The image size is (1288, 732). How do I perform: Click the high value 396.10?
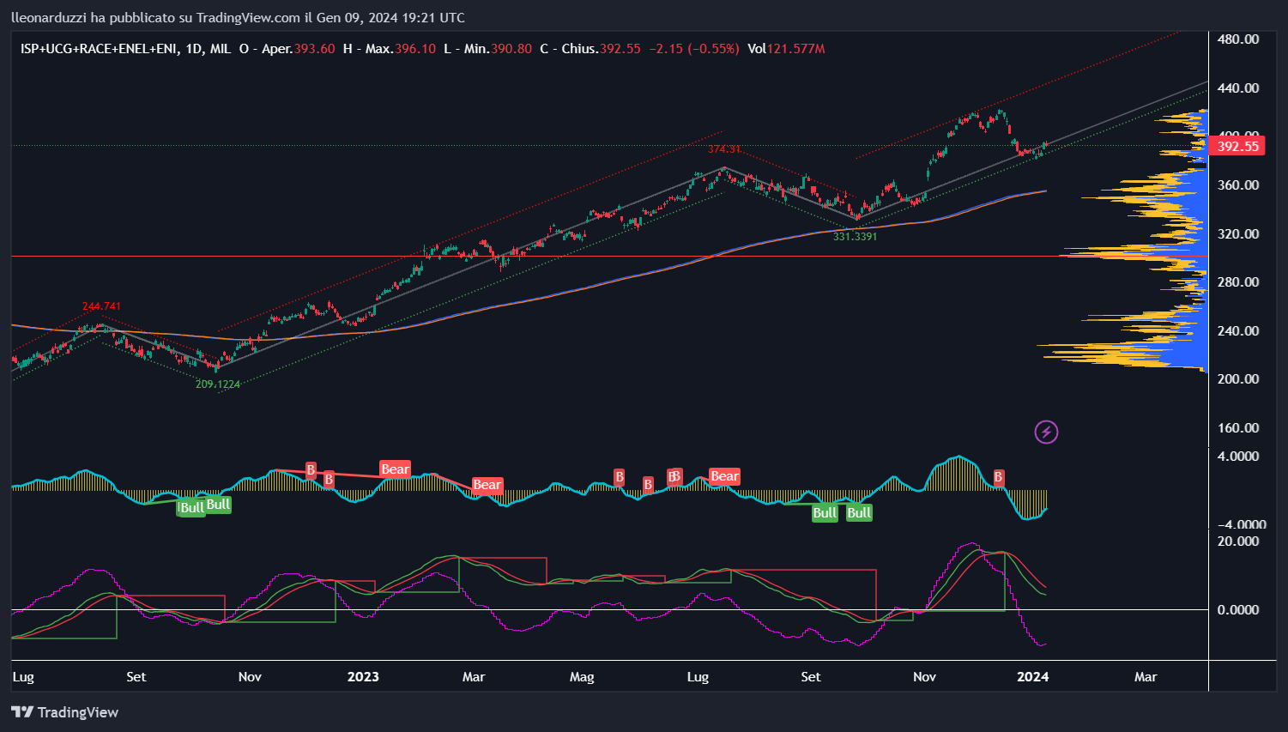coord(415,49)
